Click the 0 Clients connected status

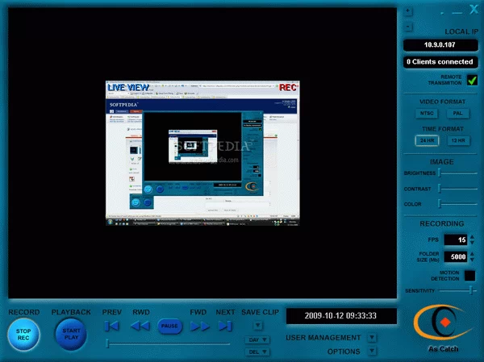(440, 62)
